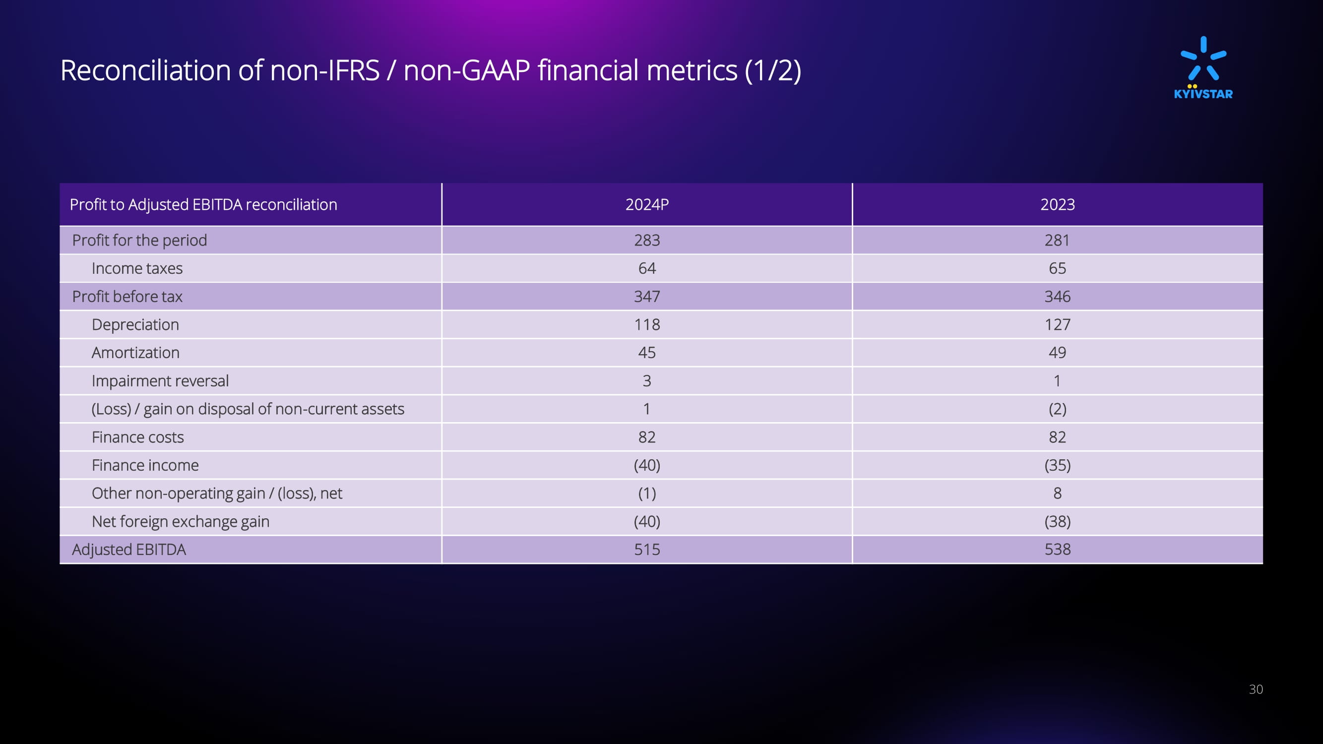This screenshot has width=1323, height=744.
Task: Select the 2023 column header
Action: [x=1057, y=204]
